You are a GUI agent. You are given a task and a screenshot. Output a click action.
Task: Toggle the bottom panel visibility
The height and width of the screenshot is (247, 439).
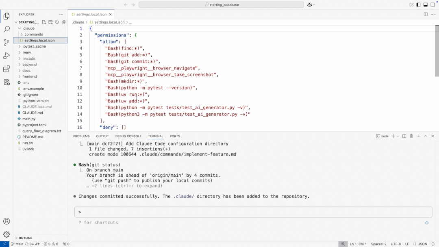click(426, 5)
